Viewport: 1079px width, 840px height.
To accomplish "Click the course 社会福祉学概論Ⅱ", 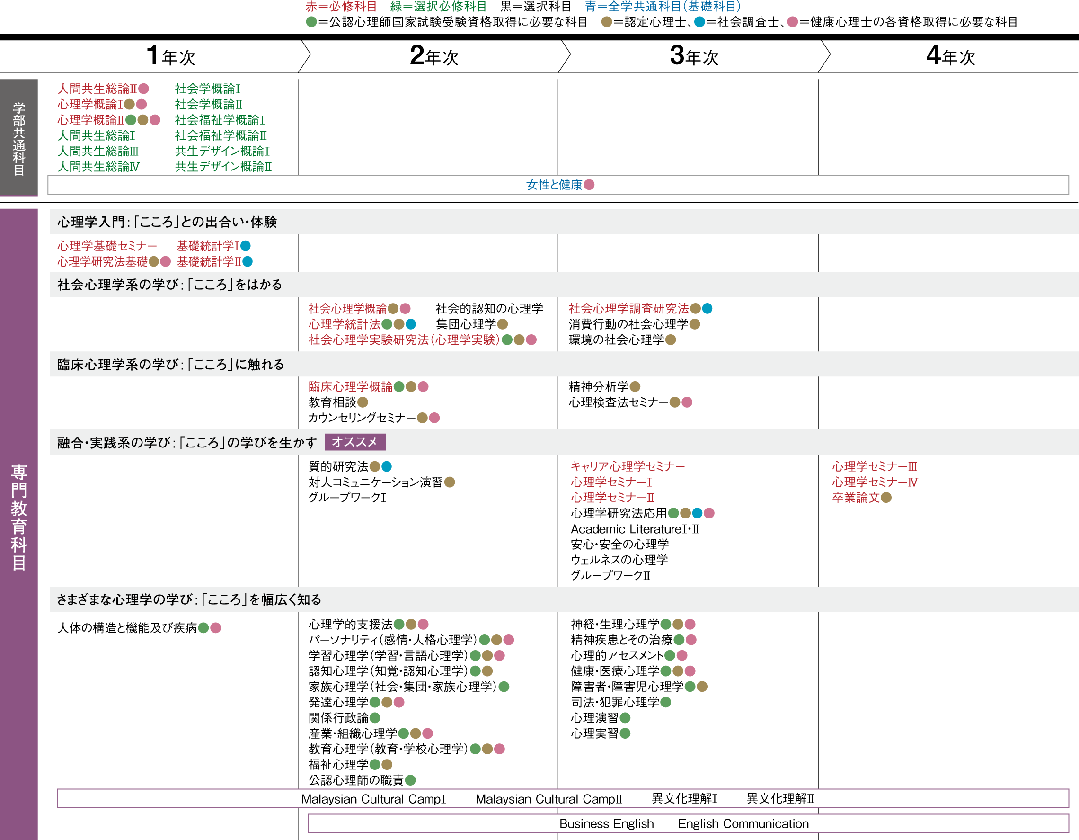I will tap(221, 135).
